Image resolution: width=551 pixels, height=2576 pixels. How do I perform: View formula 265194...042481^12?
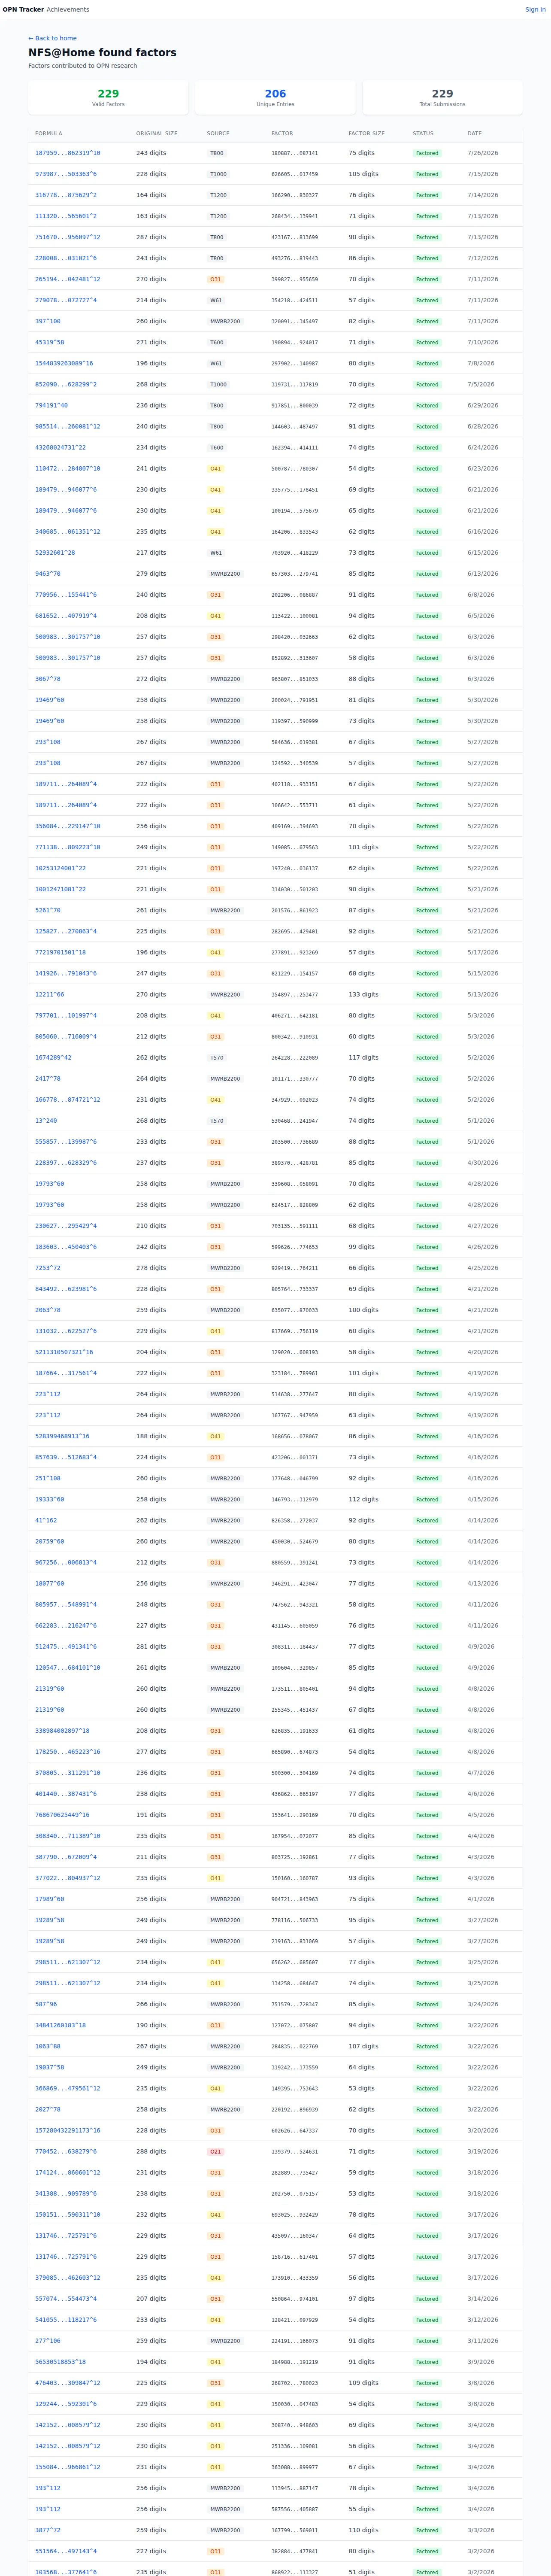(x=67, y=279)
